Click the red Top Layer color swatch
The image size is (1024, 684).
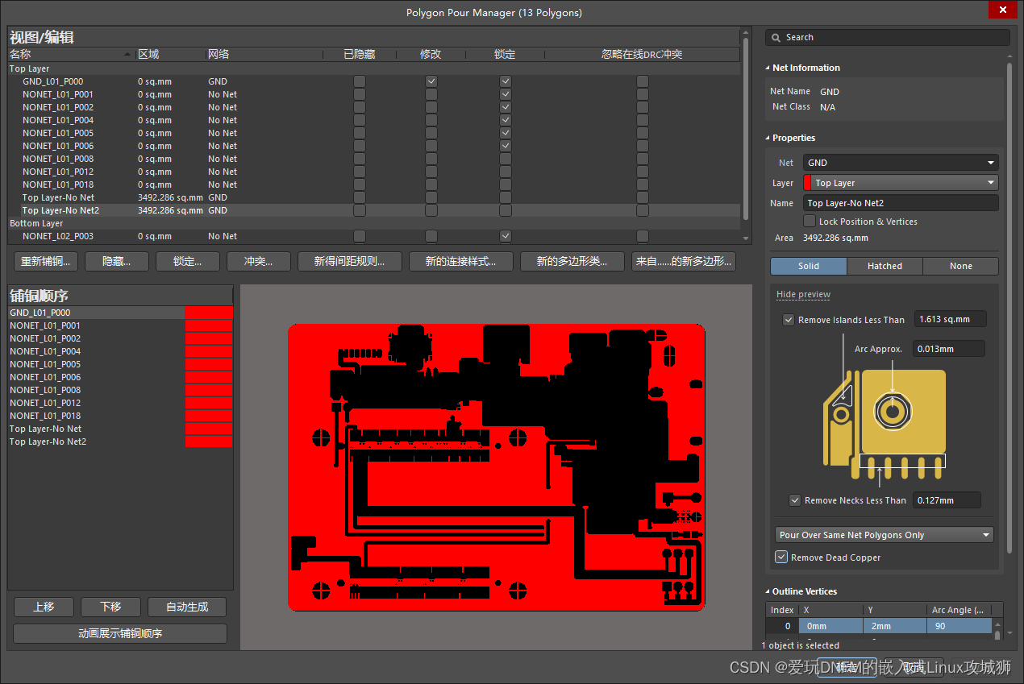pyautogui.click(x=807, y=183)
